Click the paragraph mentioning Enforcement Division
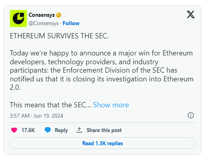Screen dimensions: 205x158 tap(102, 70)
